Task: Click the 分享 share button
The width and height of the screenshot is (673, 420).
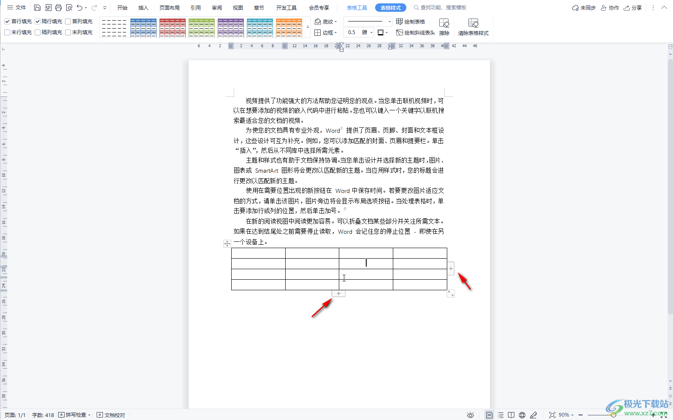Action: [x=633, y=8]
